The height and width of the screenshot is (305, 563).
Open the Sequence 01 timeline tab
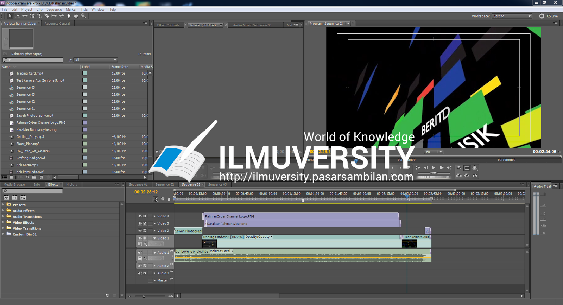click(138, 184)
